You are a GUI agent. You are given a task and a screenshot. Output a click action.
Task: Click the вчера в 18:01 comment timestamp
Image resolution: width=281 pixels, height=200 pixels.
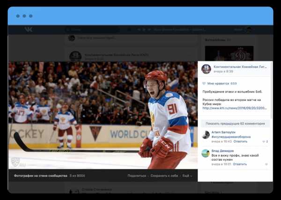pos(222,164)
